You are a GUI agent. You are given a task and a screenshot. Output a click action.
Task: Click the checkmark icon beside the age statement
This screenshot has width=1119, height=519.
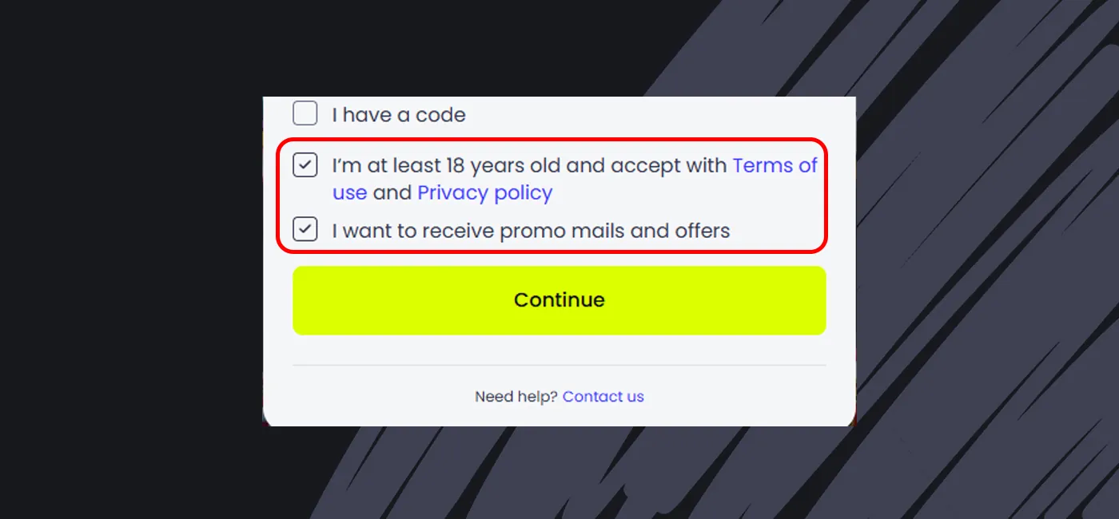[x=305, y=165]
